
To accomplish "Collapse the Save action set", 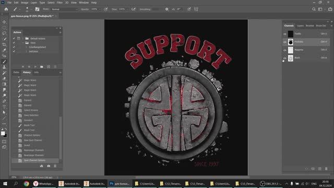I will 23,43.
